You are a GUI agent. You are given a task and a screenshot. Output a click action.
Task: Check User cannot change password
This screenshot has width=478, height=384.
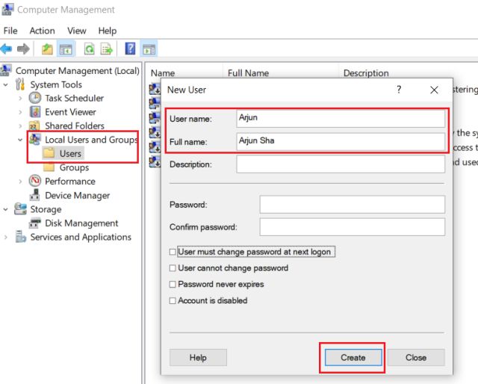coord(173,268)
